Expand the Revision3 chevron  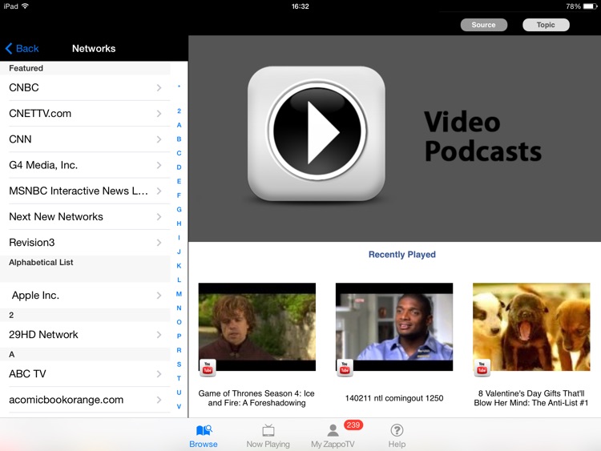point(159,243)
